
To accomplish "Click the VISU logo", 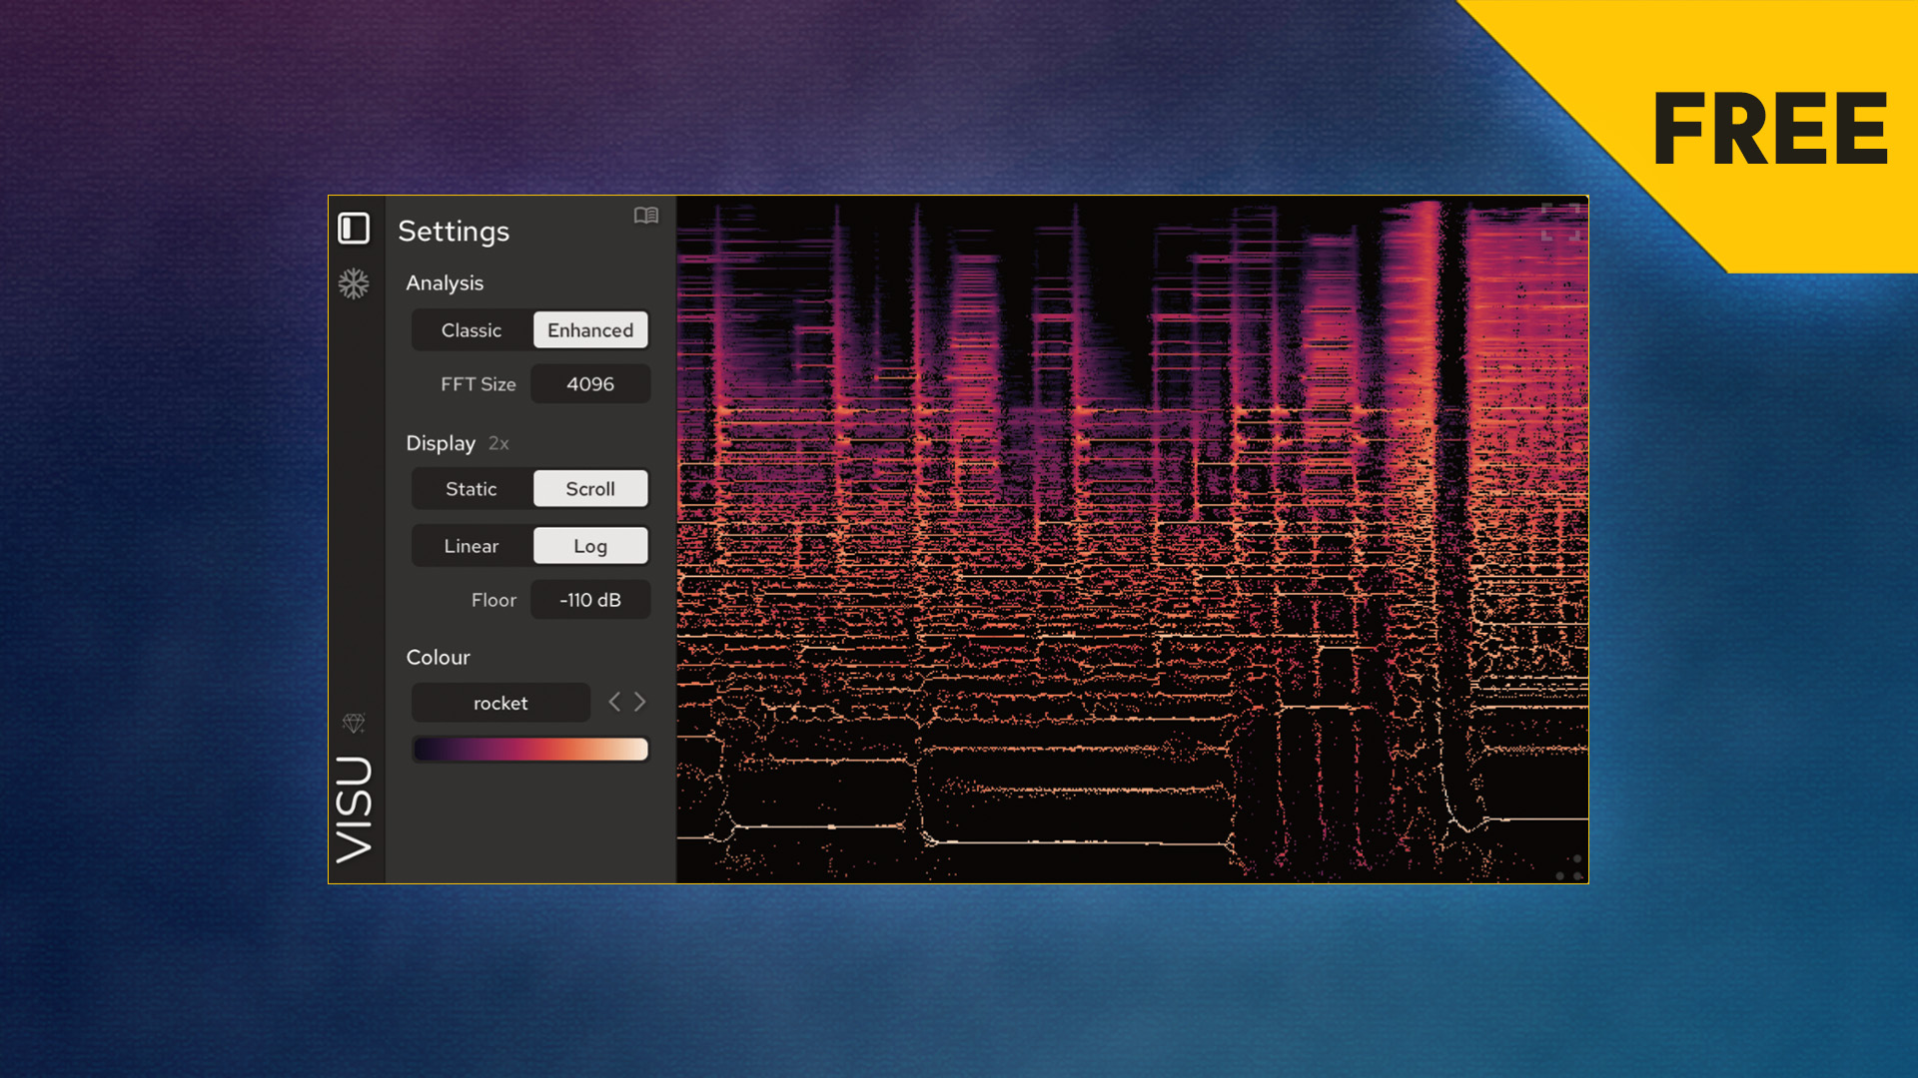I will tap(355, 808).
